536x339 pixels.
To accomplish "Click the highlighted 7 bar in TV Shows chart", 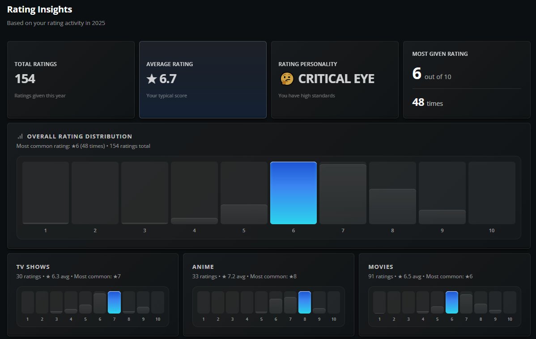I will pos(114,302).
